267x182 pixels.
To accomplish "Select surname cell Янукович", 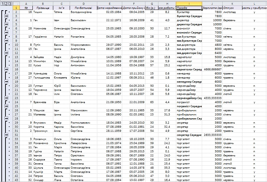I will [x=43, y=123].
